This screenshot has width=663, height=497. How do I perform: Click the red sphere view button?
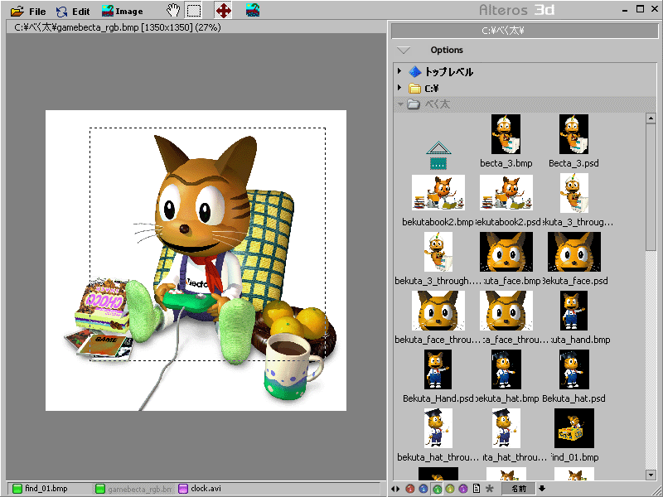[409, 489]
